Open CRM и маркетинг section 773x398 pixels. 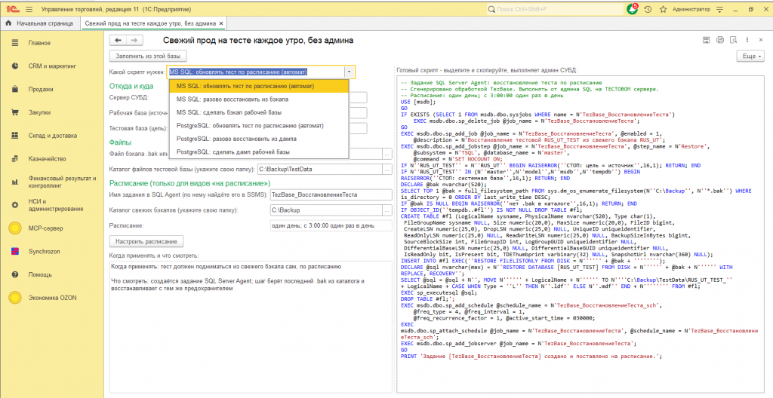[52, 66]
